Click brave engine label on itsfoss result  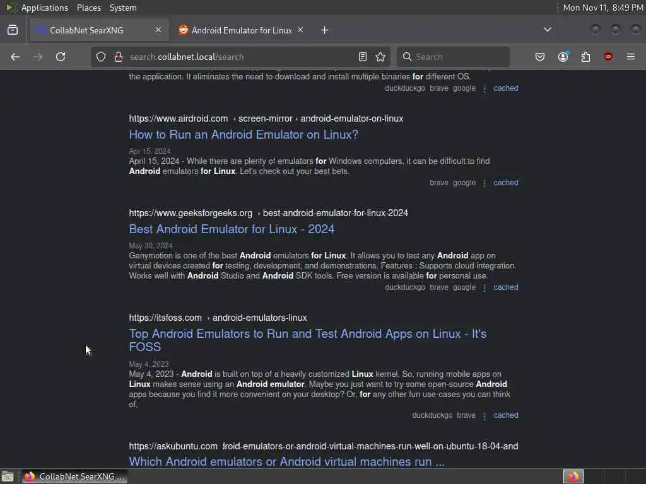pyautogui.click(x=466, y=415)
